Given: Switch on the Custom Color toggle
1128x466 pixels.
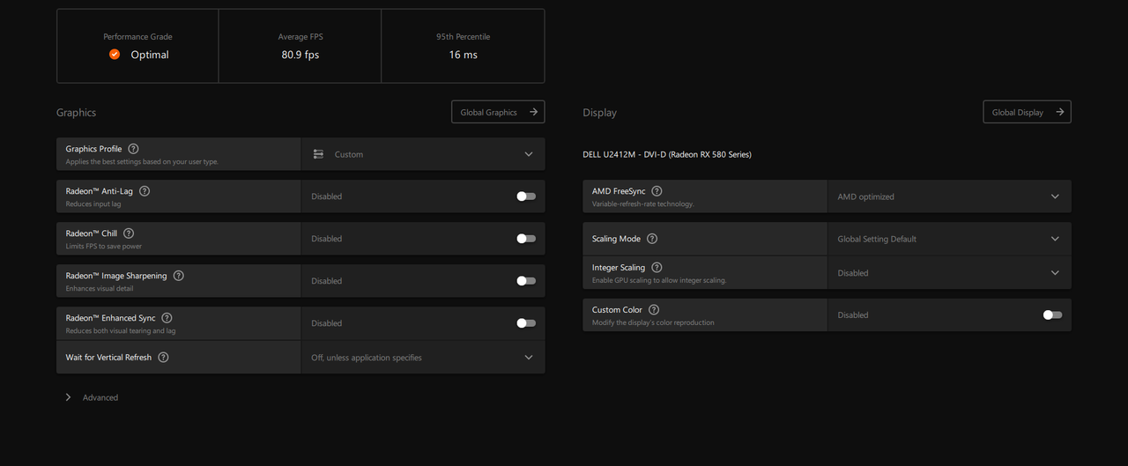Looking at the screenshot, I should coord(1052,314).
